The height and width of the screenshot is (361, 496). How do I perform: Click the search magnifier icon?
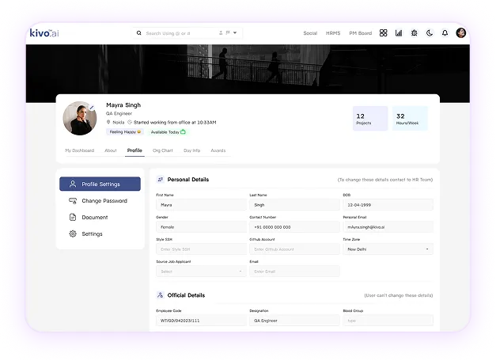pos(139,33)
